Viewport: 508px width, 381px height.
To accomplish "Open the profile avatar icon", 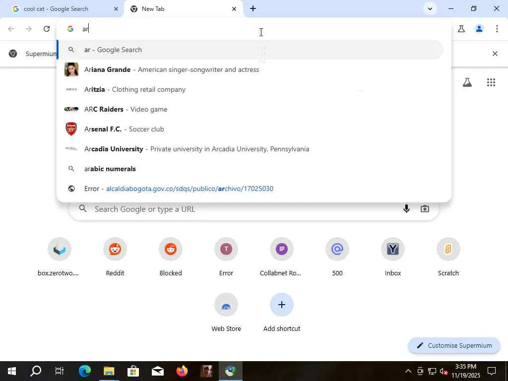I will coord(479,29).
